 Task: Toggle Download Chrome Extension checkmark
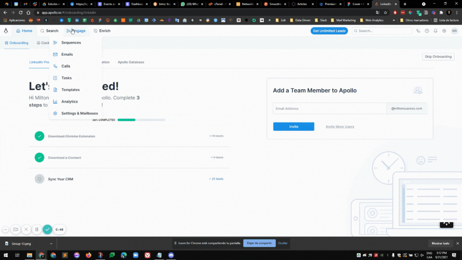(39, 136)
